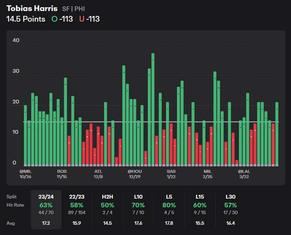Select the bar above @MIL 10/26 label
The image size is (291, 235).
[25, 136]
